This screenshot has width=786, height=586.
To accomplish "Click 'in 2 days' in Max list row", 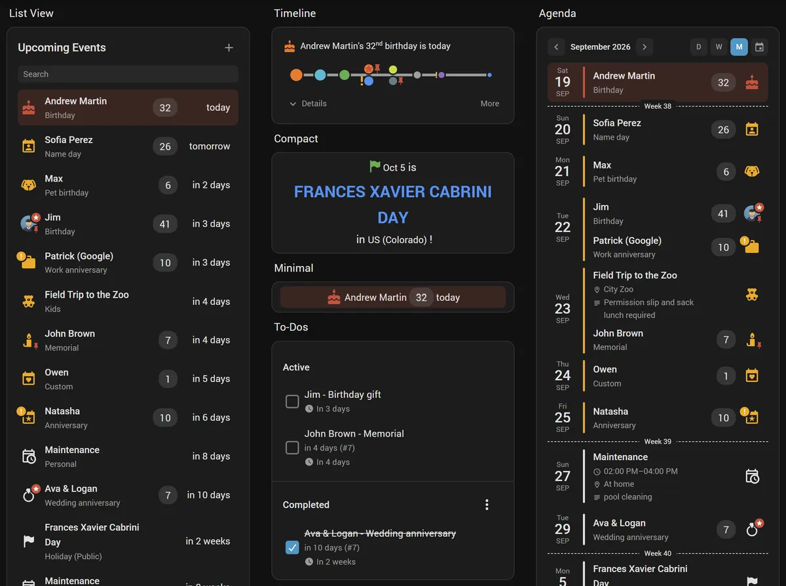I will 211,185.
